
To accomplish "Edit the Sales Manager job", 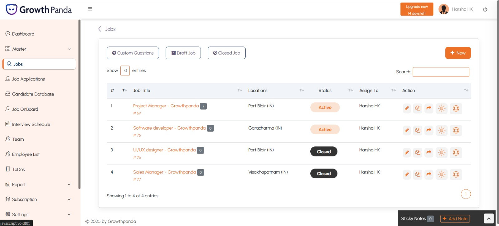I will coord(407,174).
